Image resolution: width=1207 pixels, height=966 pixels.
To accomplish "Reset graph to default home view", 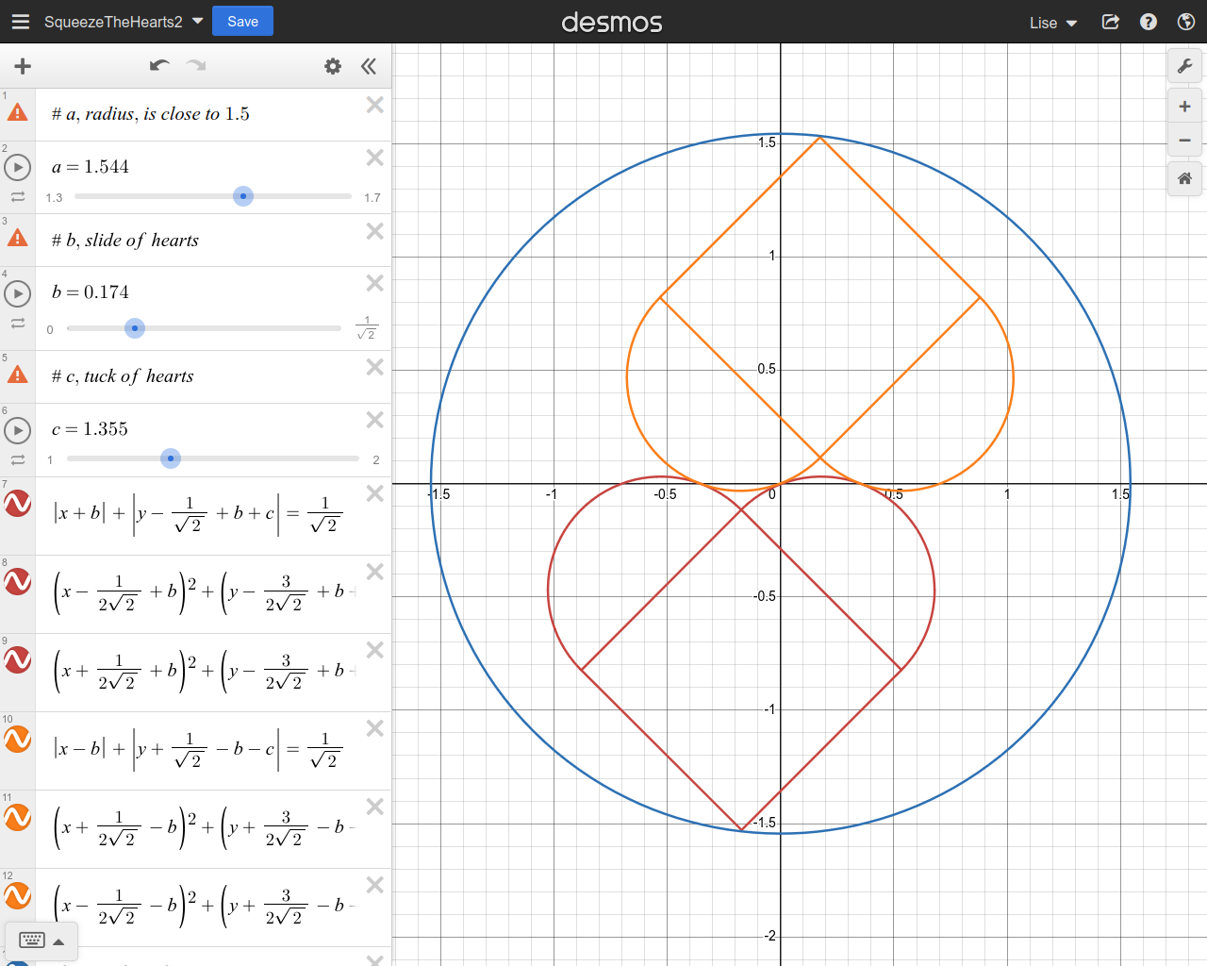I will pos(1184,178).
